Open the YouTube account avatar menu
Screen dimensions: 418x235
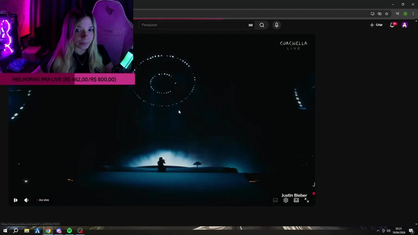(405, 25)
